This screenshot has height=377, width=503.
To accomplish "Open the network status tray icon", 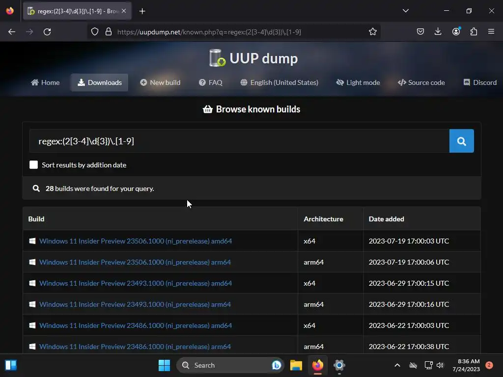I will (428, 365).
